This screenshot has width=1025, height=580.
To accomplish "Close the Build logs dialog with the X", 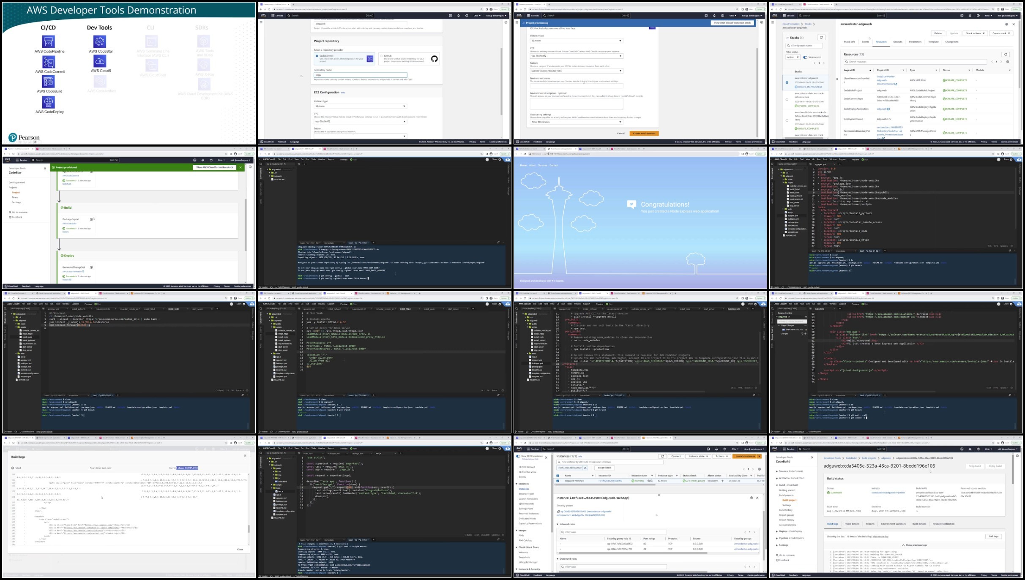I will point(245,456).
